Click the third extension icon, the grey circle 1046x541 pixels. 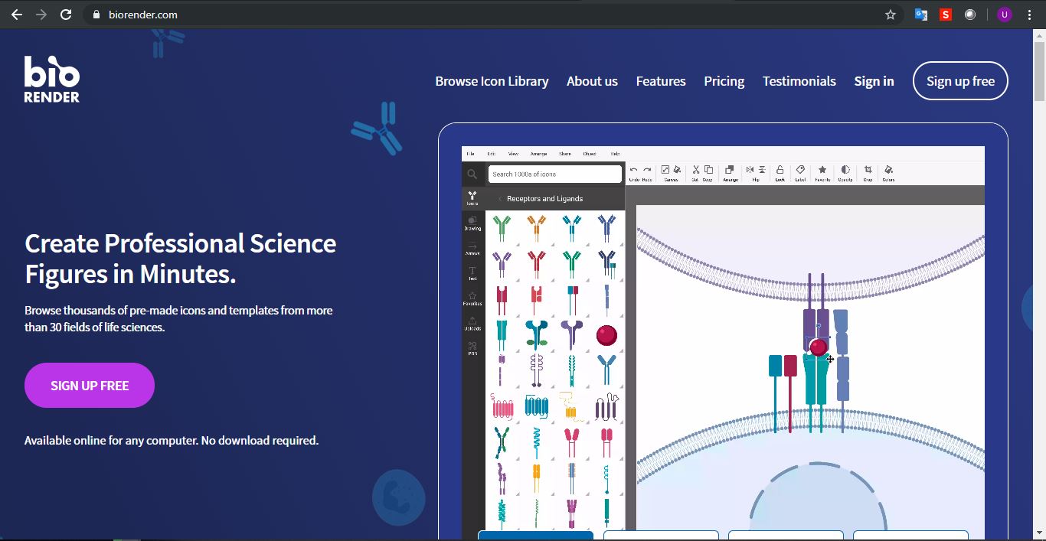tap(970, 15)
